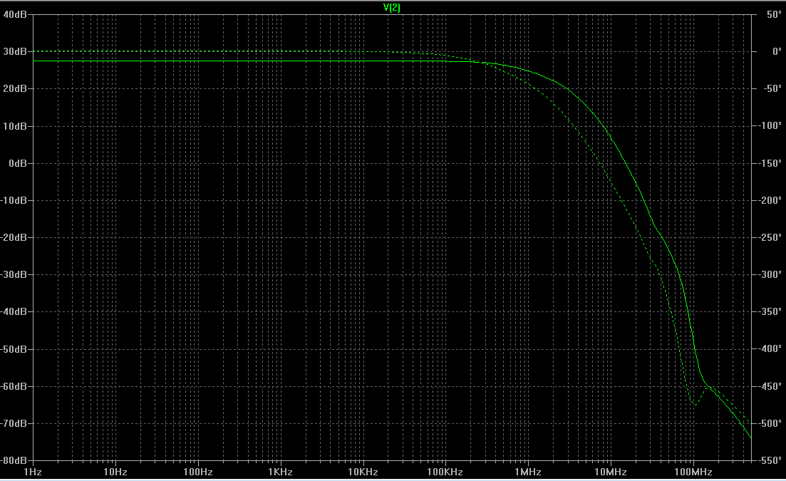This screenshot has height=481, width=786.
Task: Select the 0° phase axis label
Action: [777, 51]
